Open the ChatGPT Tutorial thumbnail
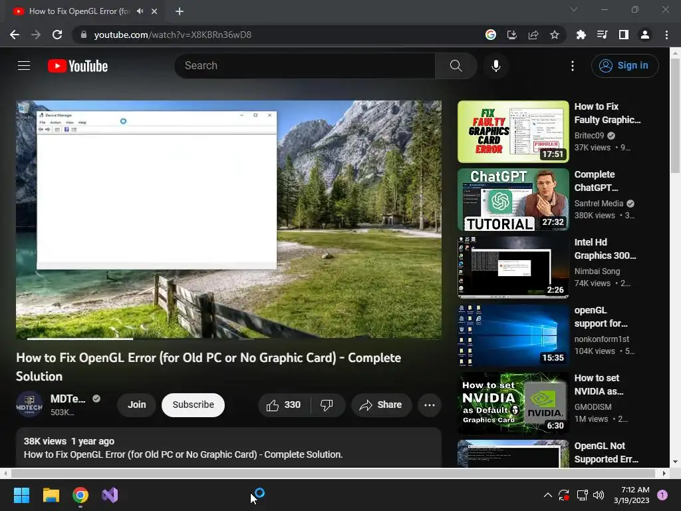Image resolution: width=681 pixels, height=511 pixels. tap(513, 200)
